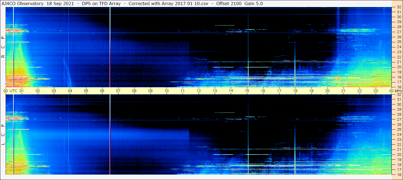This screenshot has height=180, width=403.
Task: Select hour 12 on the time axis
Action: 199,91
